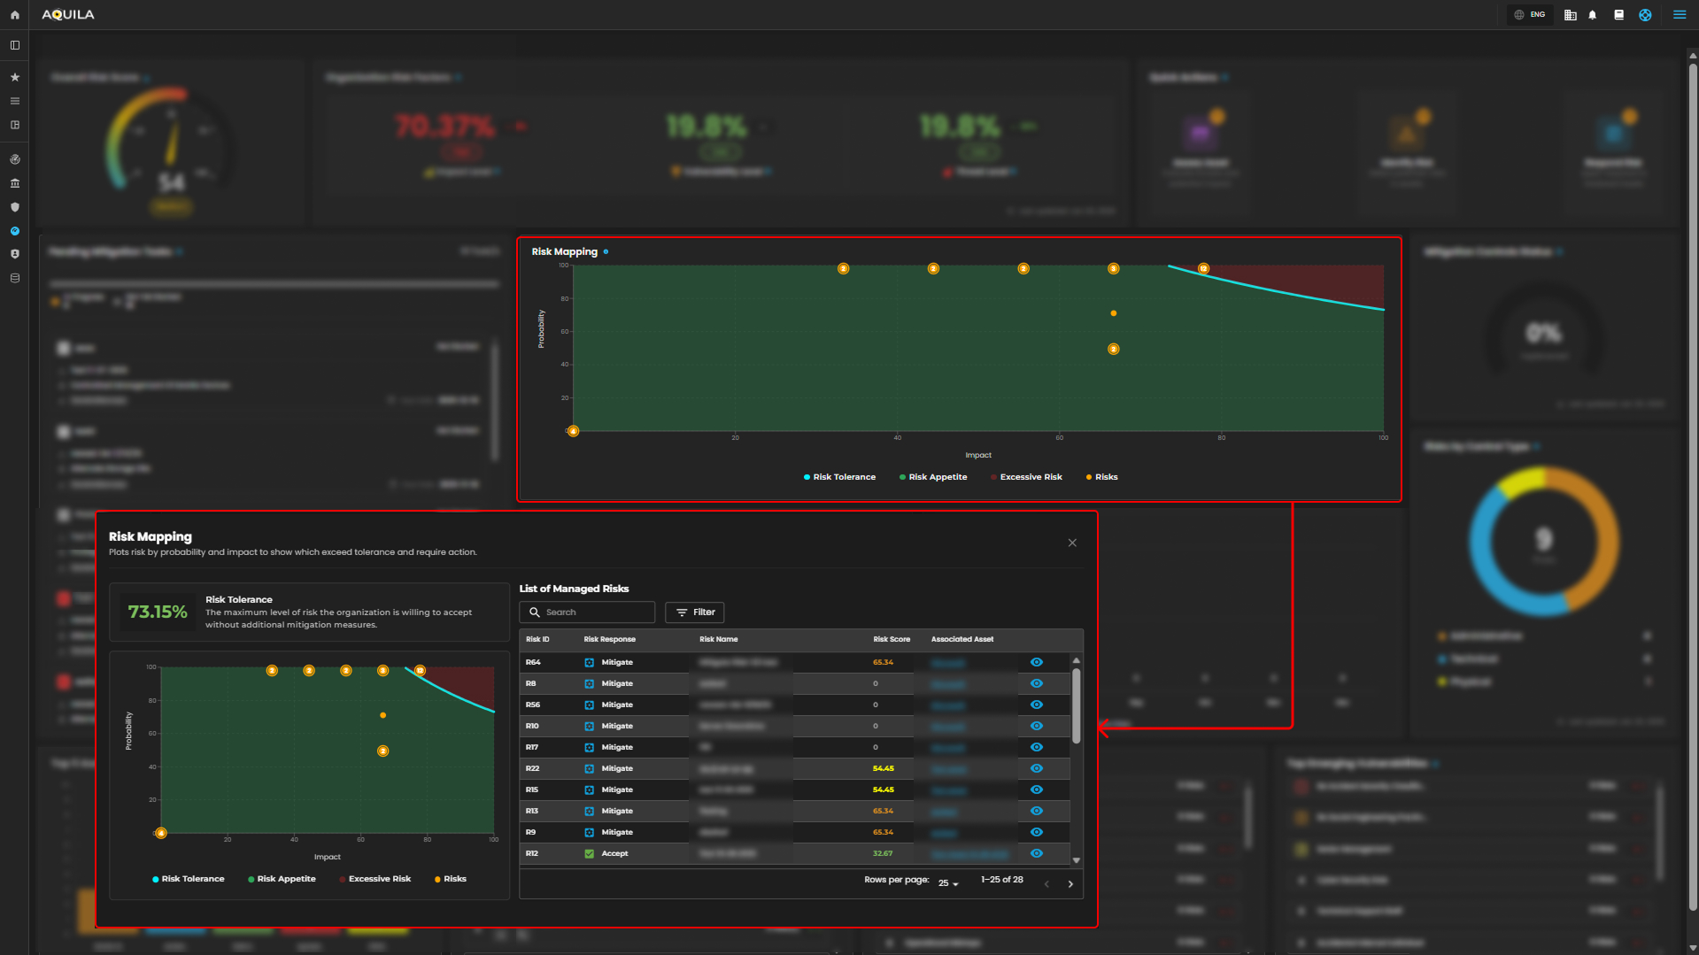Toggle Risk Appetite legend in popup chart
The width and height of the screenshot is (1699, 955).
pos(282,879)
